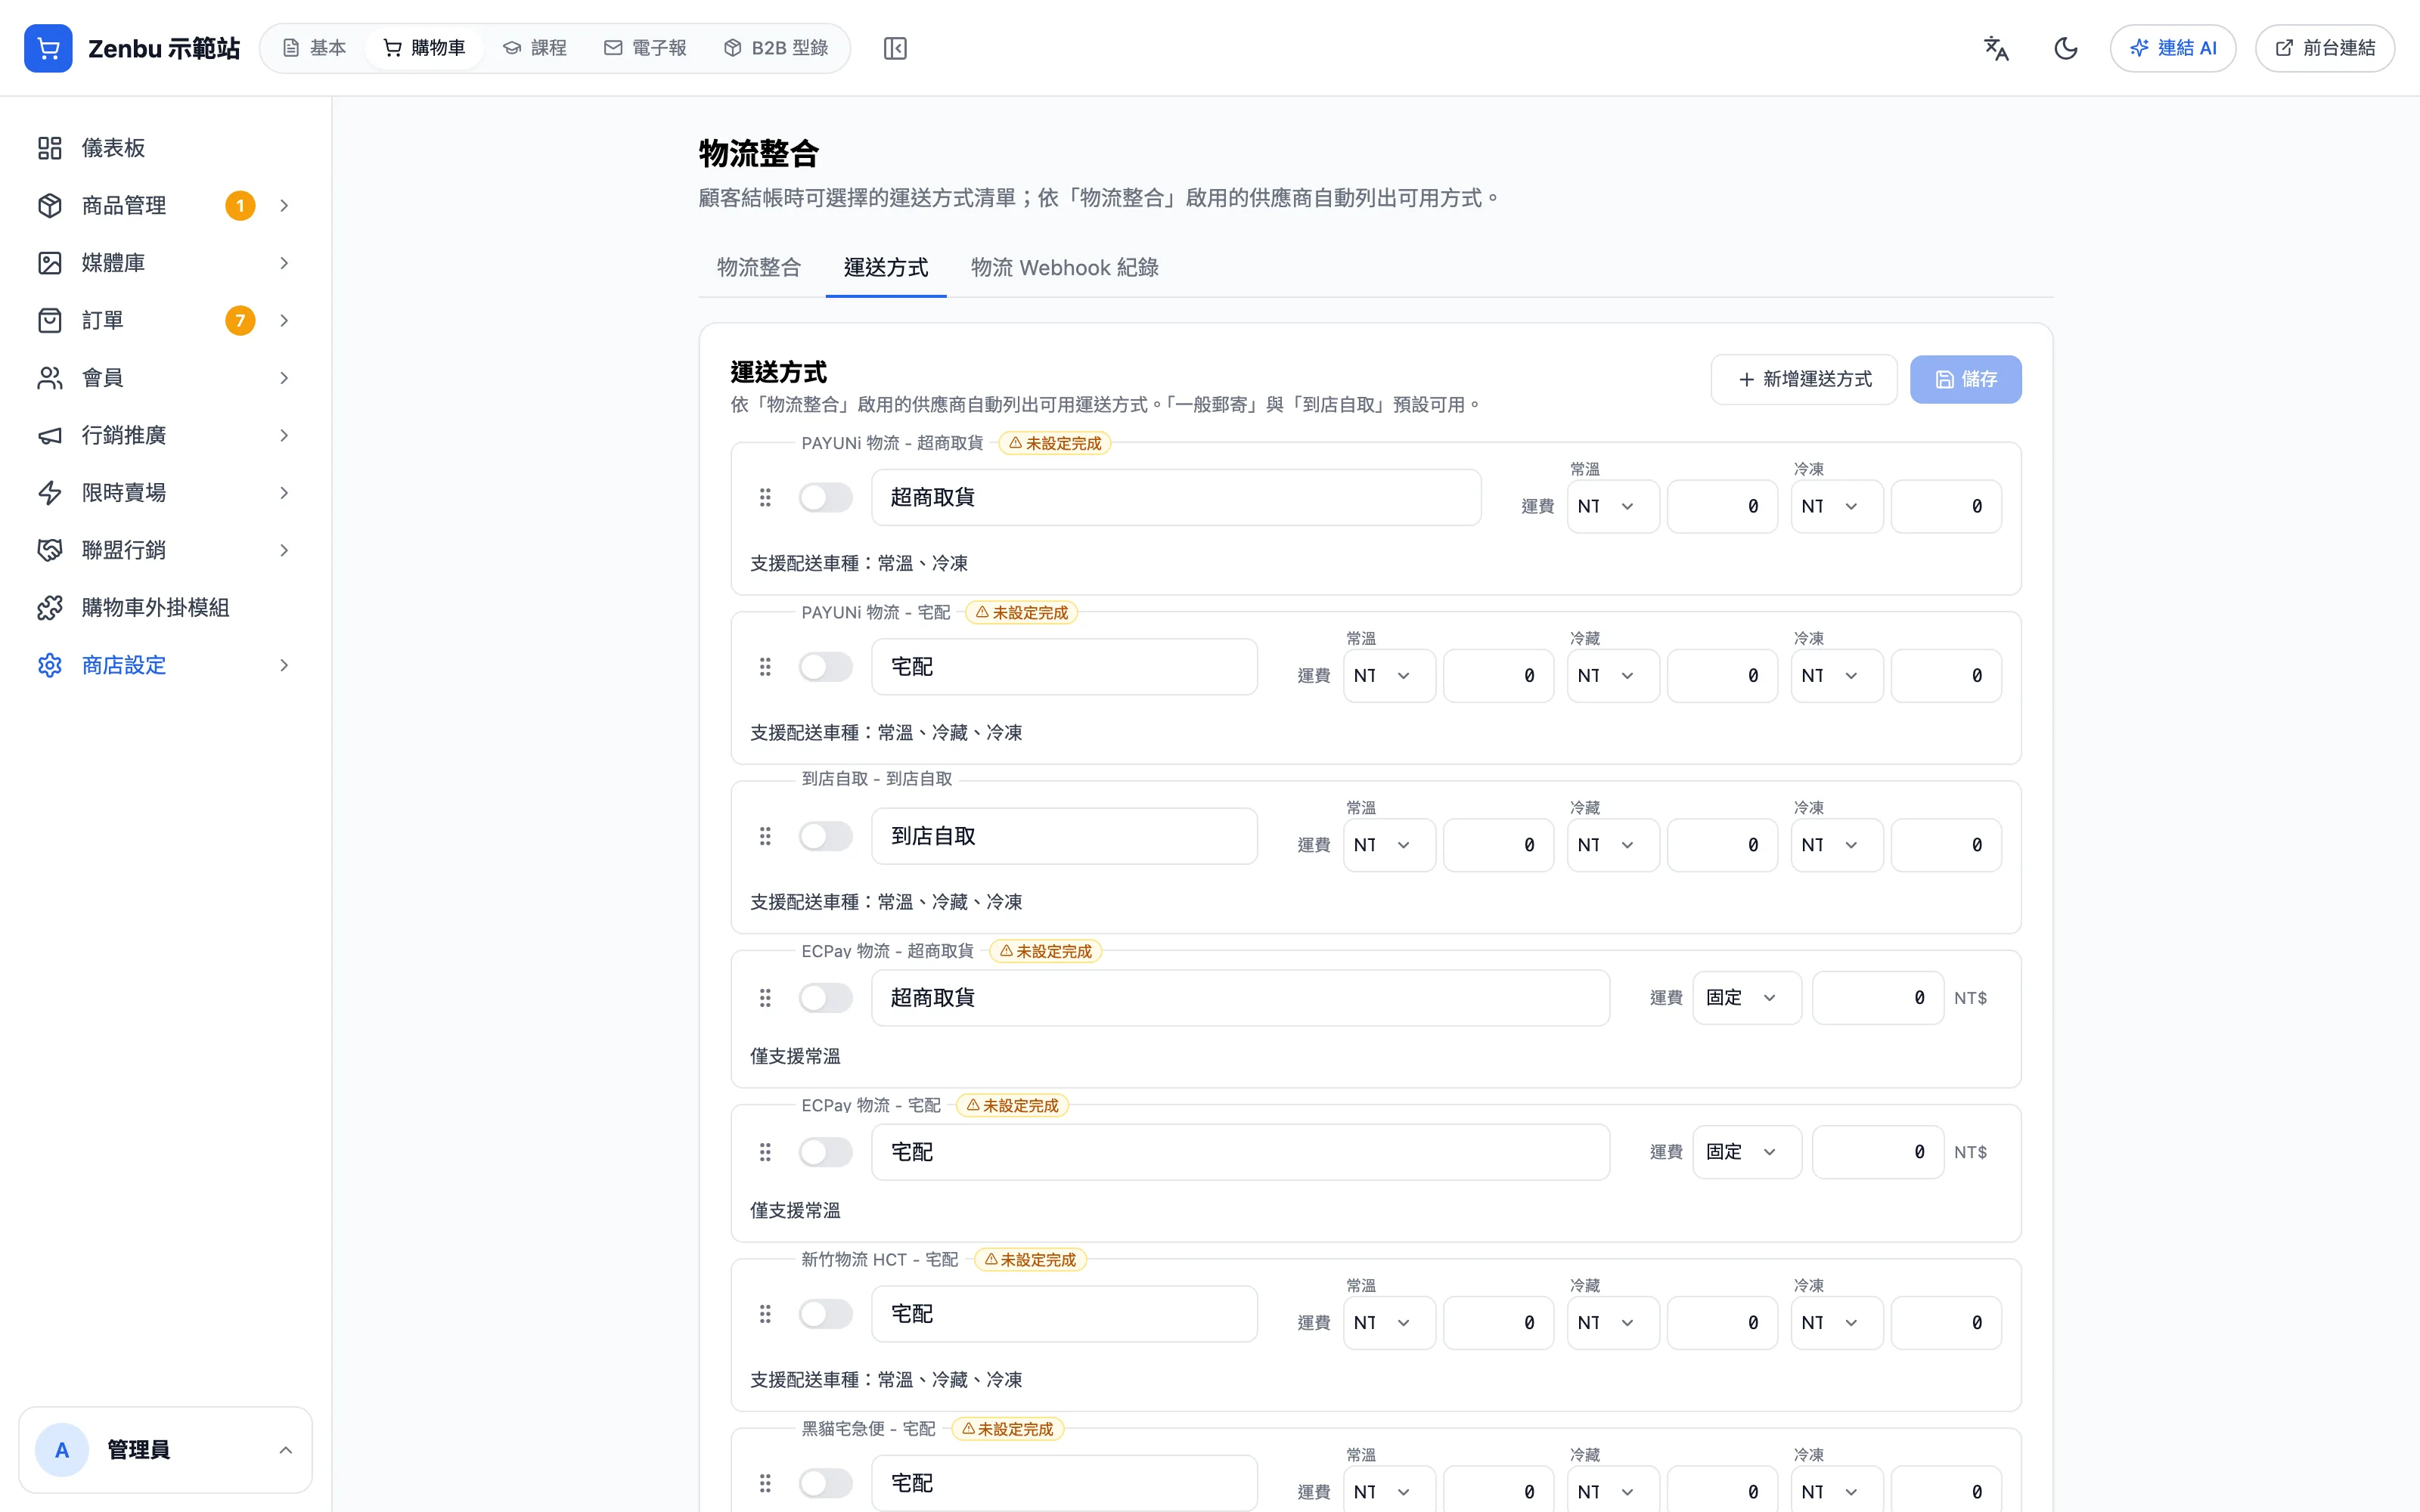Open the 電子報 top navigation tab
Image resolution: width=2420 pixels, height=1512 pixels.
click(645, 48)
